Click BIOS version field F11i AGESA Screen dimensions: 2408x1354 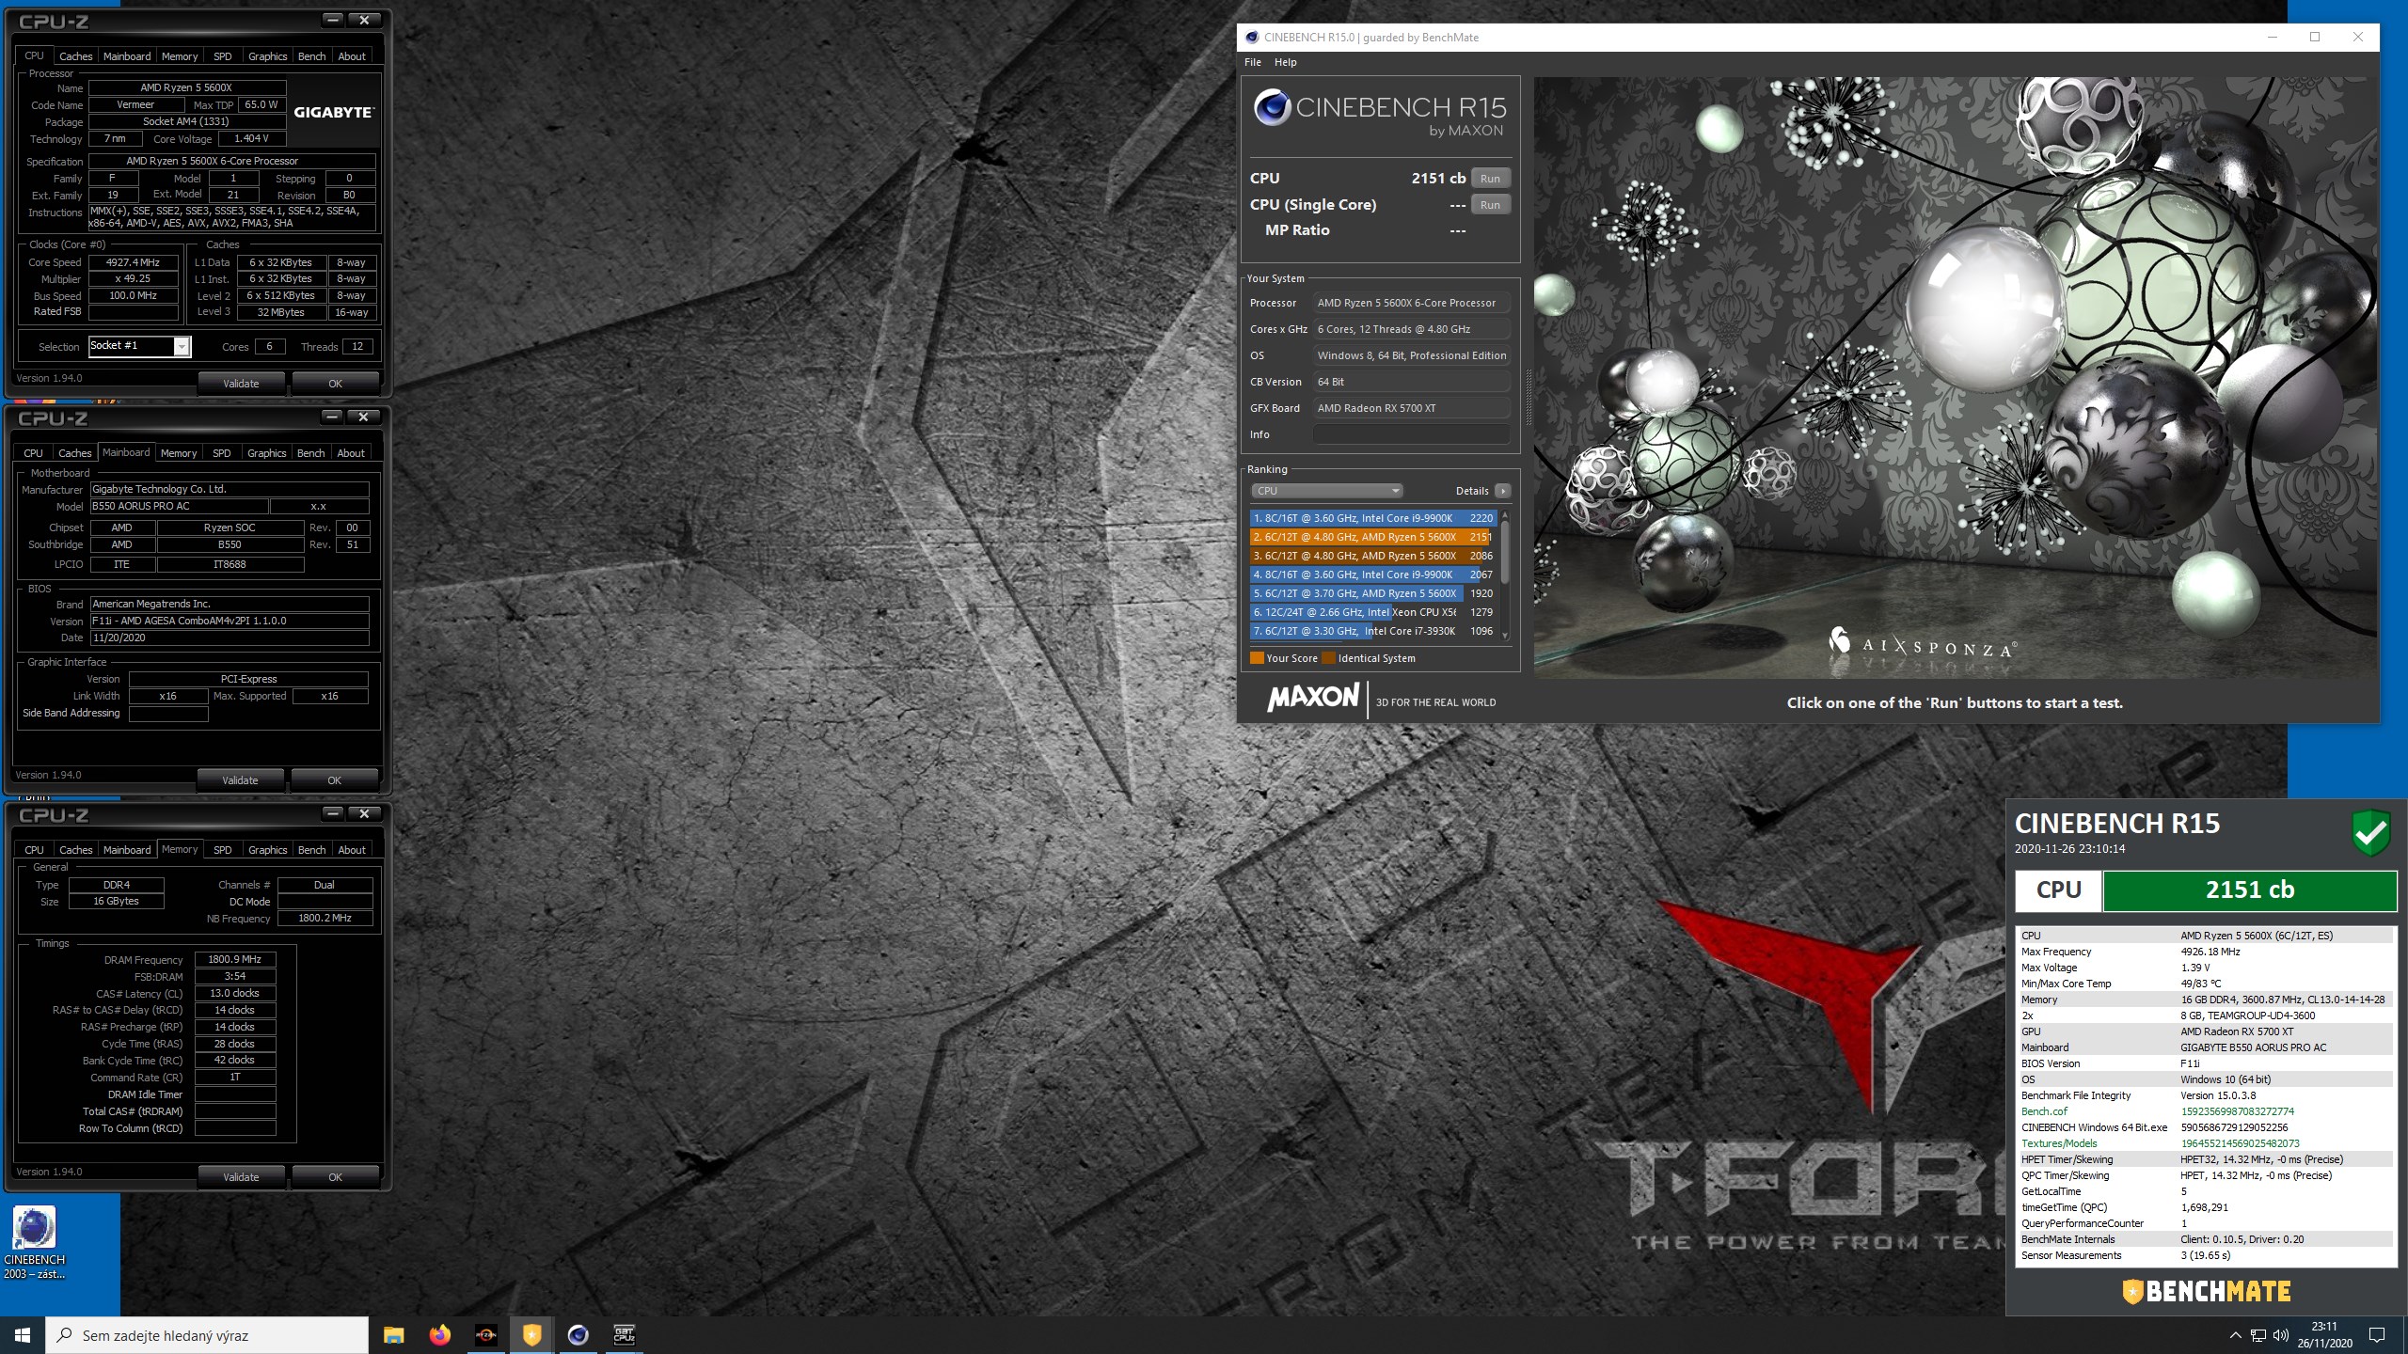230,622
